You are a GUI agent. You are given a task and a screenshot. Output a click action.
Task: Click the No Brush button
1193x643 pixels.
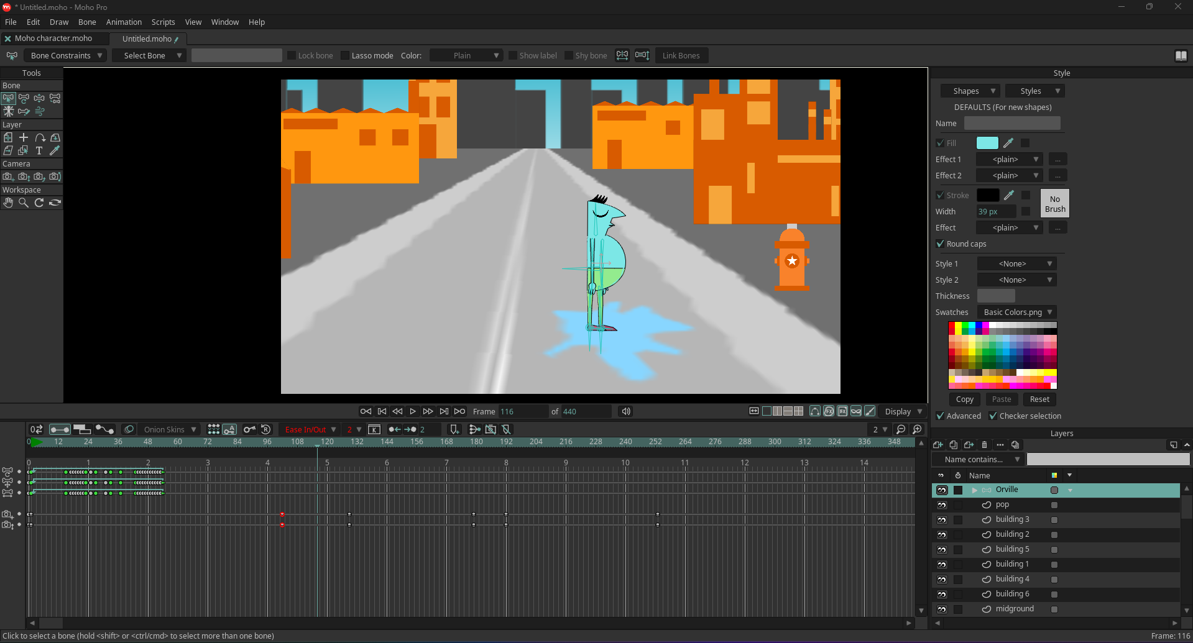click(1055, 204)
